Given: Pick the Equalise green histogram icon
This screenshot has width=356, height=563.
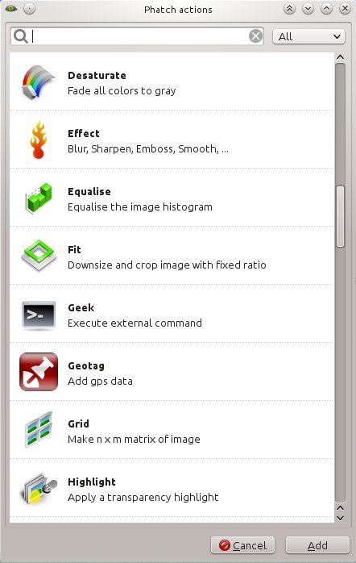Looking at the screenshot, I should [39, 198].
